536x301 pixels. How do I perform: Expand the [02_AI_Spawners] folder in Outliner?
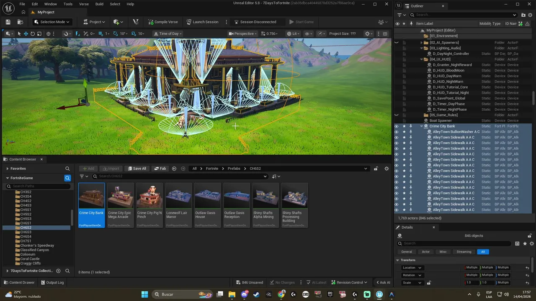422,43
